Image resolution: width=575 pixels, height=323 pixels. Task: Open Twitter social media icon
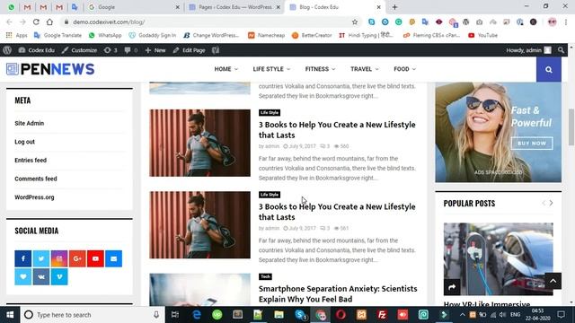pyautogui.click(x=41, y=258)
